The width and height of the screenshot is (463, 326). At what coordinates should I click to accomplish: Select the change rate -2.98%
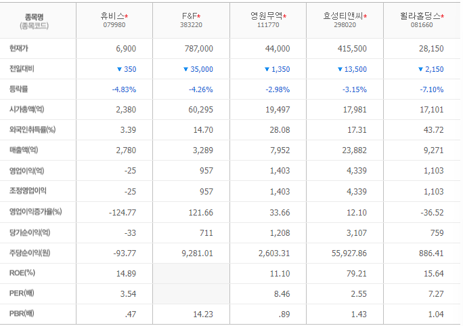point(278,89)
